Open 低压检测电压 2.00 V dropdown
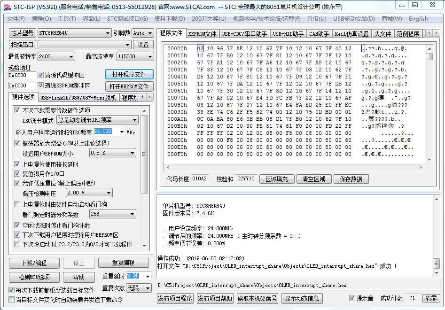445x310 pixels. [x=89, y=193]
